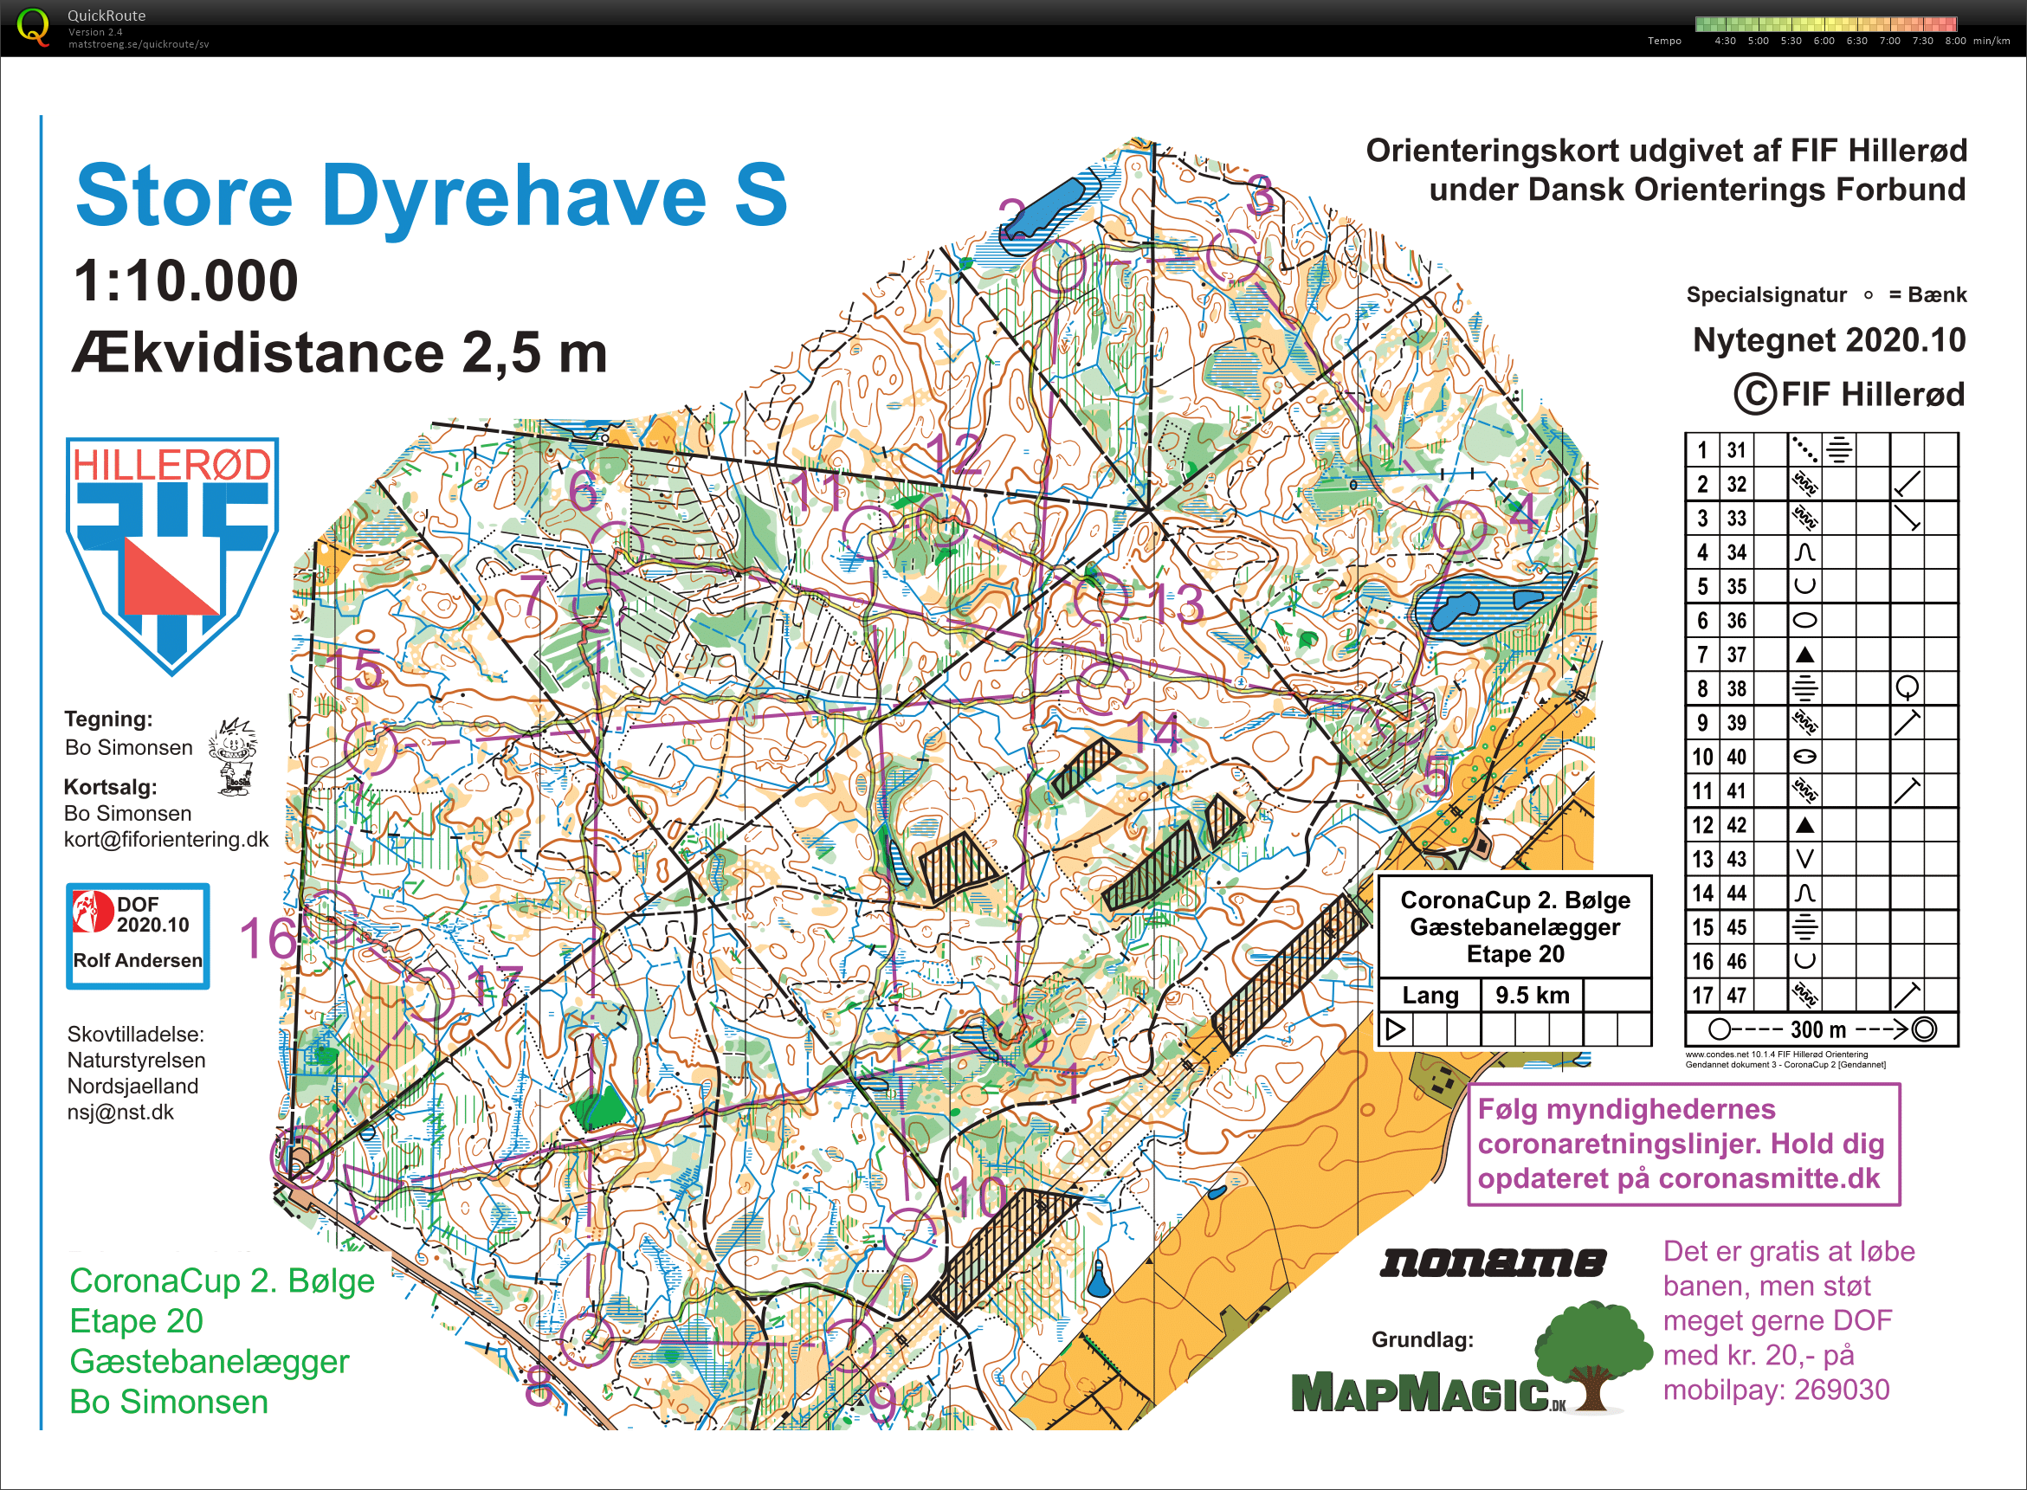Viewport: 2027px width, 1490px height.
Task: Click the matstroeng.se/quickroute/sv link text
Action: point(139,44)
